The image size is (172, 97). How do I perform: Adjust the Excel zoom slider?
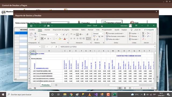pyautogui.click(x=141, y=88)
